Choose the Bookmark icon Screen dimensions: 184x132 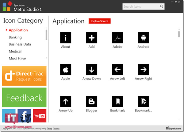[x=117, y=102]
